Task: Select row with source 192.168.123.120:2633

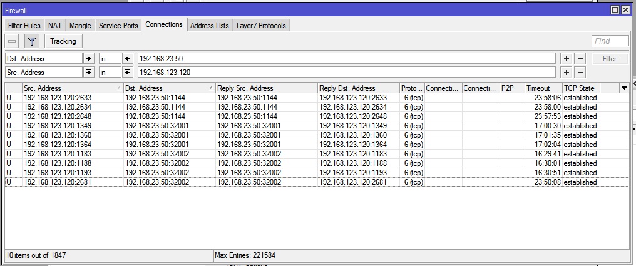Action: (317, 98)
